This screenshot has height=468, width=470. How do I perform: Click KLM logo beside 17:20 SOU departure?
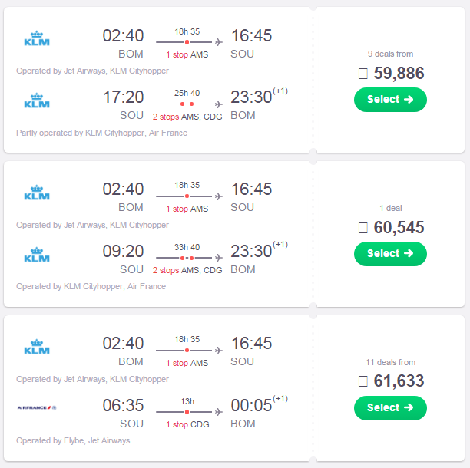click(37, 101)
